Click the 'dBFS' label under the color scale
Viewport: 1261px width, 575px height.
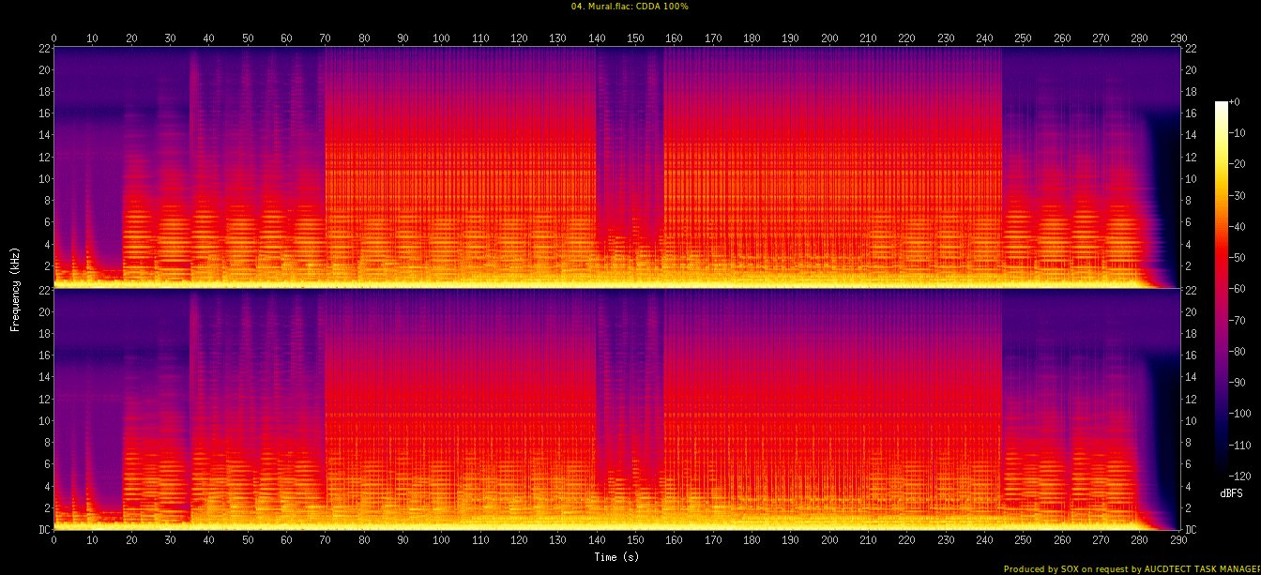coord(1231,492)
